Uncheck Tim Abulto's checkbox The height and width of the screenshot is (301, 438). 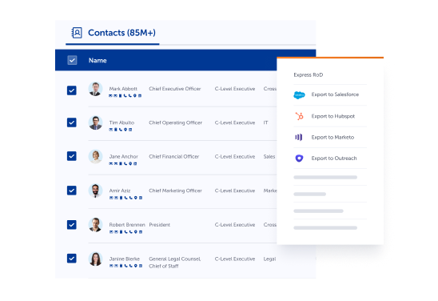(x=72, y=122)
